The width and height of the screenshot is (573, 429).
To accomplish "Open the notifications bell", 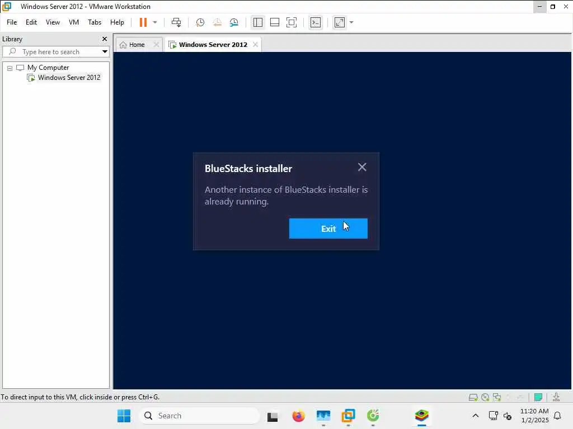I will pos(558,416).
